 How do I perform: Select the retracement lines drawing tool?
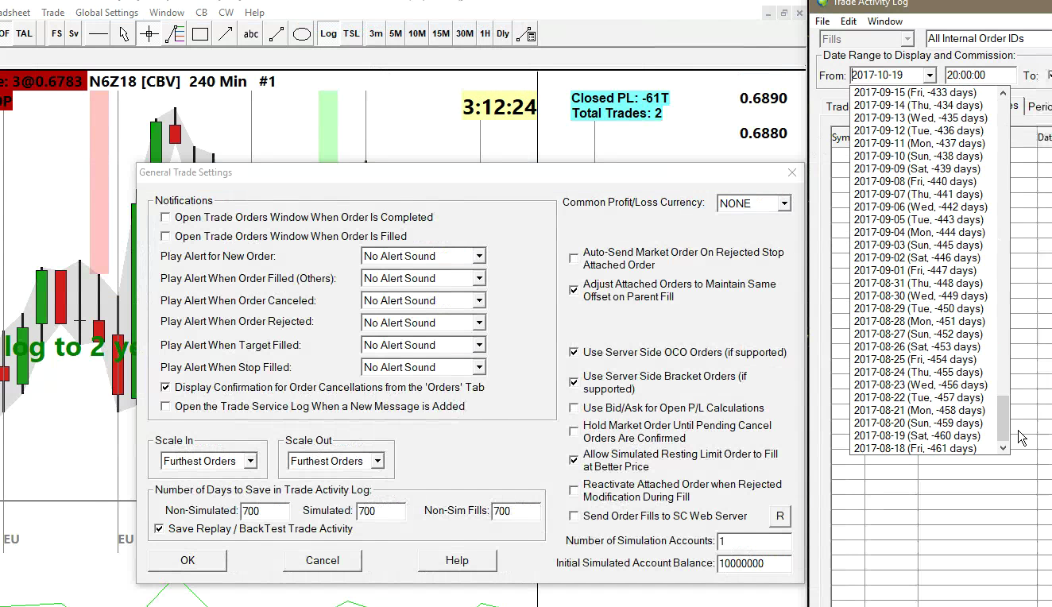coord(175,34)
